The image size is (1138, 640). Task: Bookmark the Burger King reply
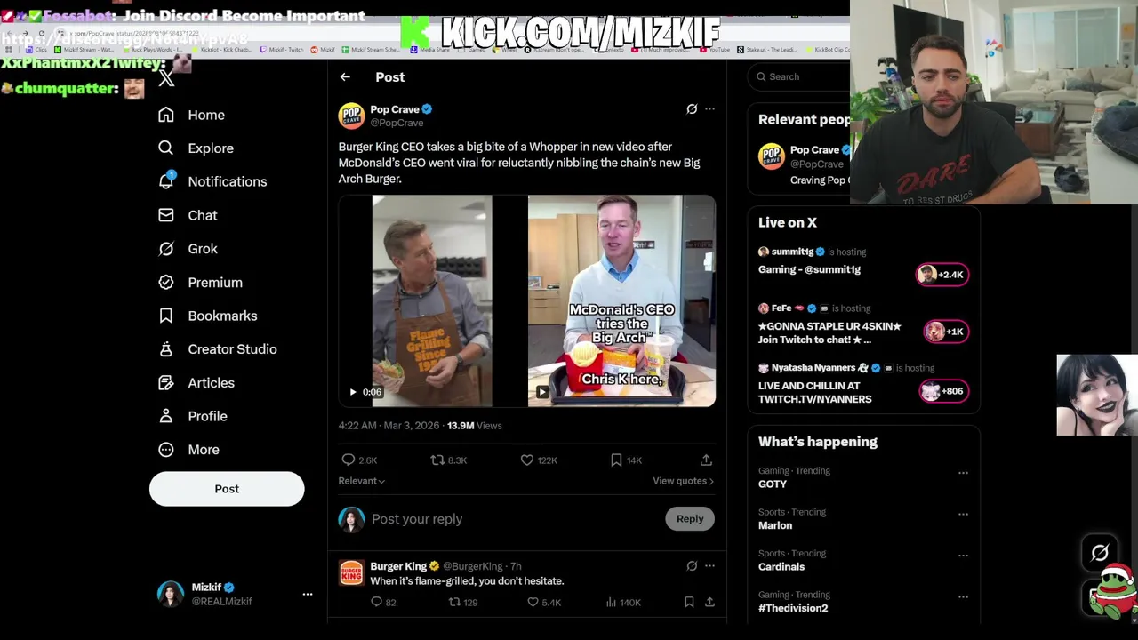coord(689,602)
